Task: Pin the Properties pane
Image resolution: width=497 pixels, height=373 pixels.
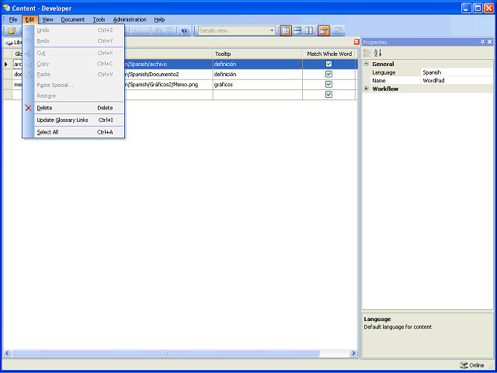Action: 483,42
